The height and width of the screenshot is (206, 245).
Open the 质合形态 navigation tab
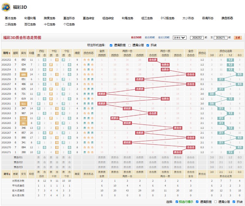(227, 18)
